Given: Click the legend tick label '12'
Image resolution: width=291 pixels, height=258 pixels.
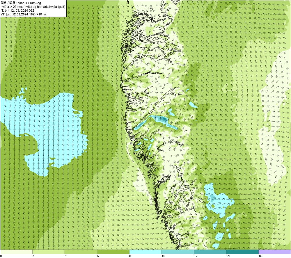Looking at the screenshot, I should (x=196, y=256).
